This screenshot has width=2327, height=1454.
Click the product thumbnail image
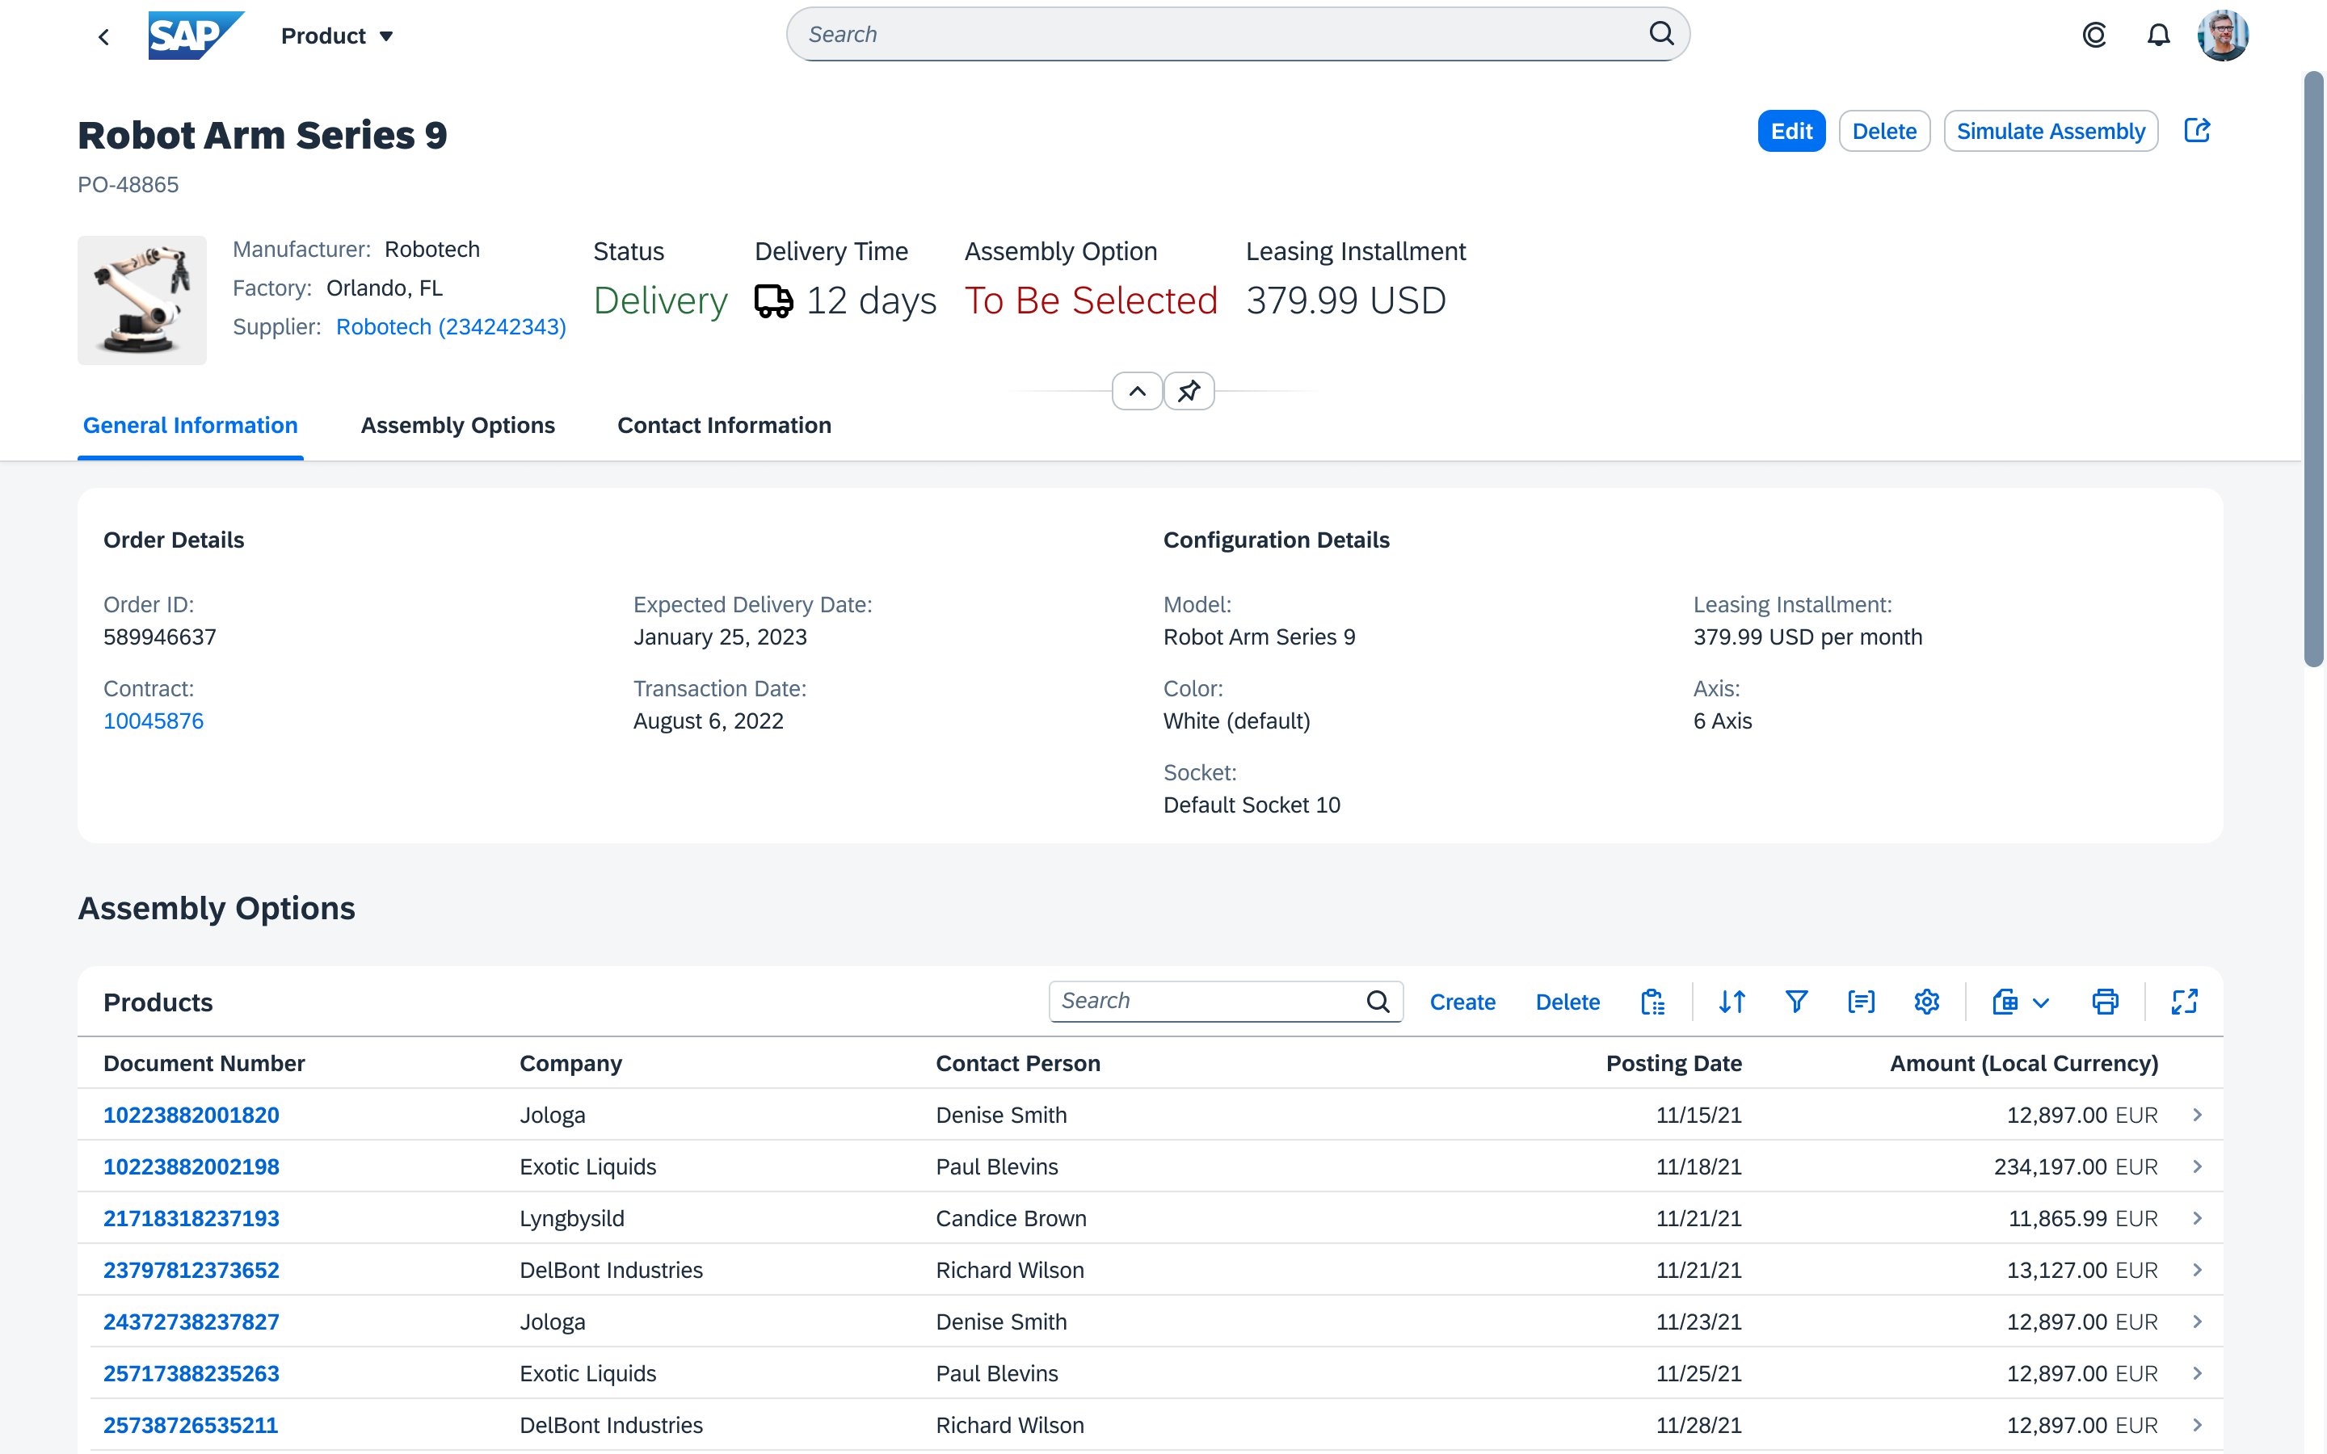click(x=142, y=298)
